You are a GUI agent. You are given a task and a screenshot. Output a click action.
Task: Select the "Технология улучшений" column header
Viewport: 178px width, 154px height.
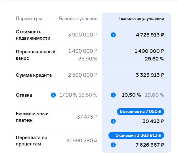pos(141,19)
